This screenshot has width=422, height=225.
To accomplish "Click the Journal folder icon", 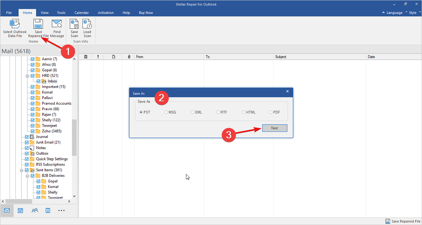I will tap(32, 137).
